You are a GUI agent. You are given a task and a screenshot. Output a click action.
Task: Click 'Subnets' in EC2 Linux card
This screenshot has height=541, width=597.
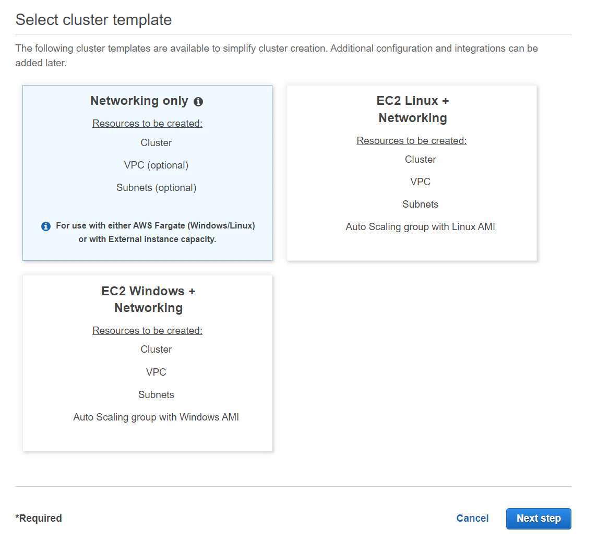tap(420, 205)
